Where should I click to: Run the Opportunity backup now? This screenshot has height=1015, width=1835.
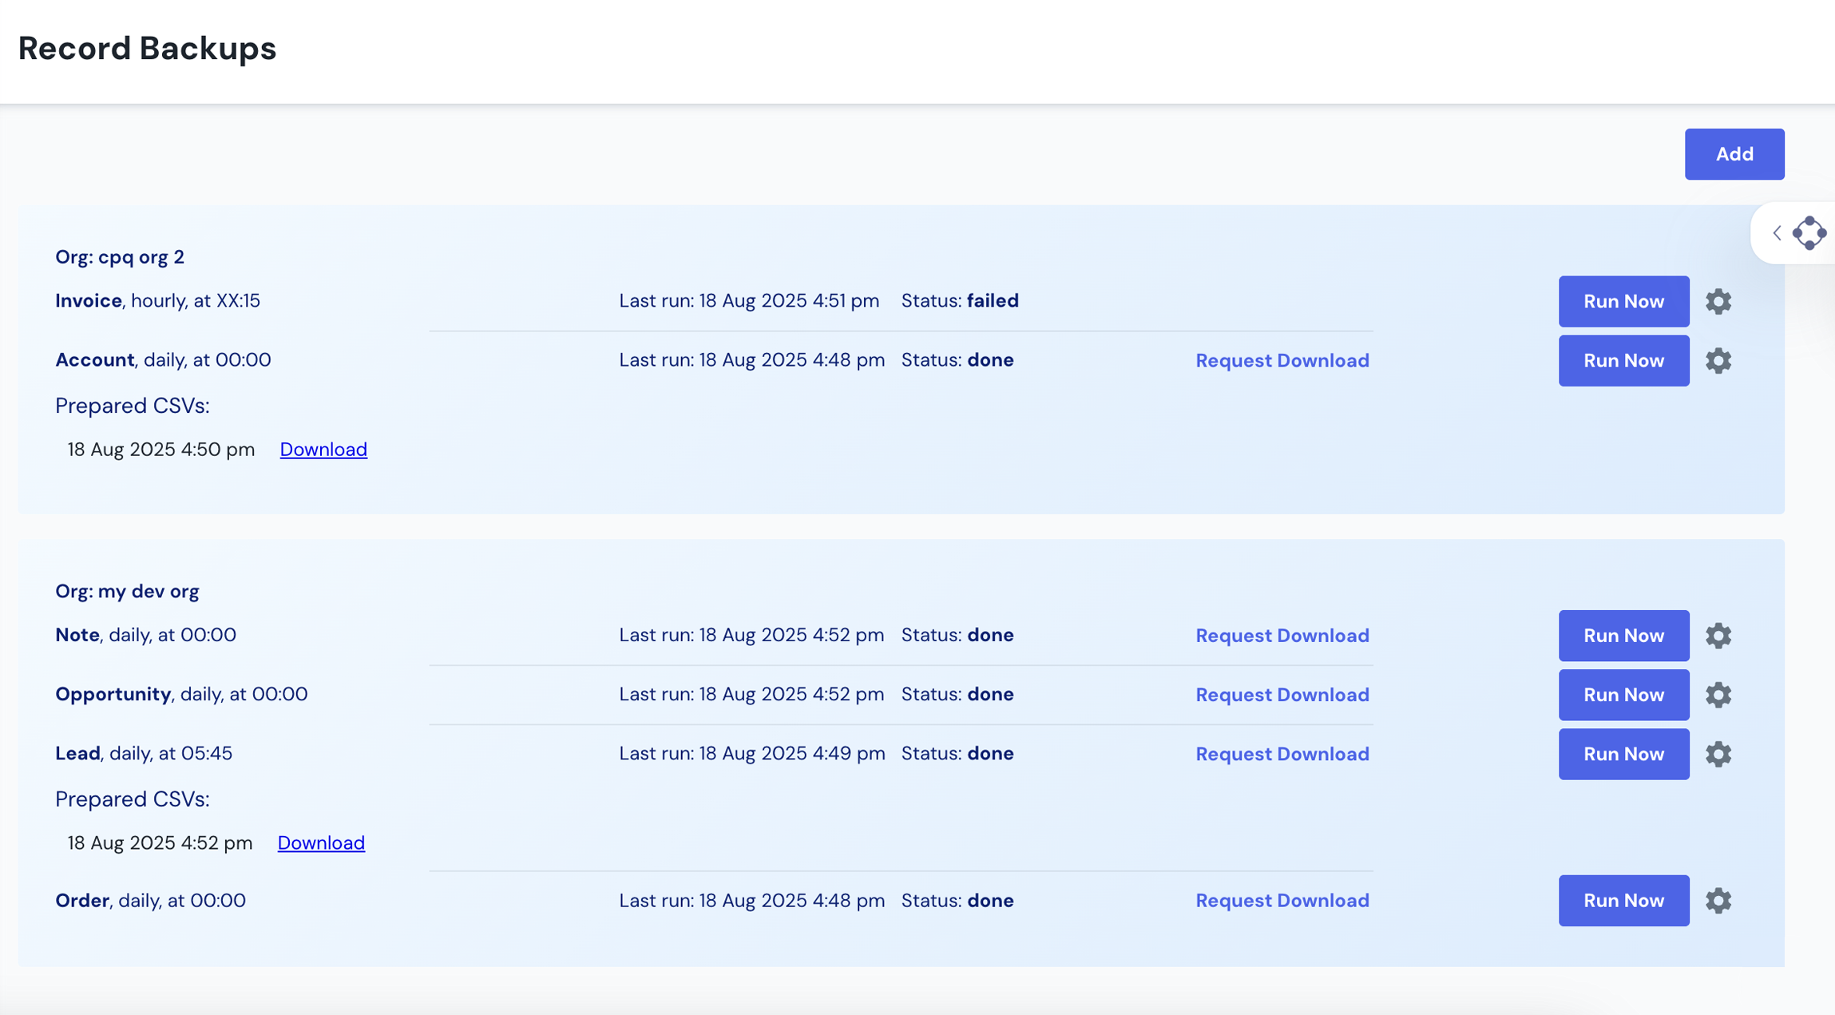(x=1623, y=694)
